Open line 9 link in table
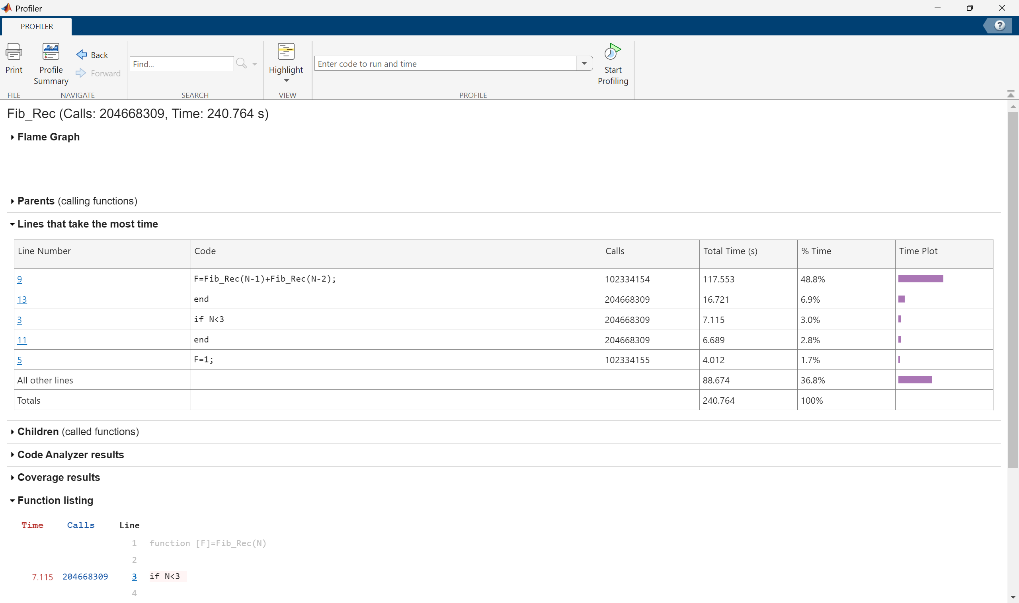 [20, 279]
